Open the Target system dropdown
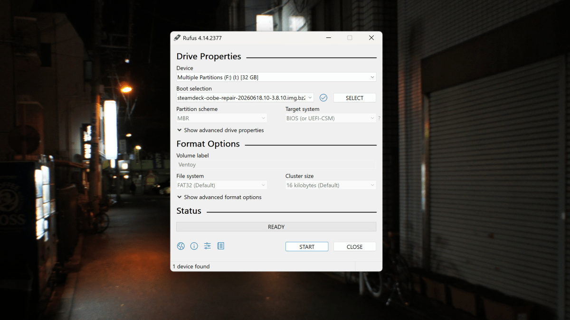Image resolution: width=570 pixels, height=320 pixels. coord(331,118)
